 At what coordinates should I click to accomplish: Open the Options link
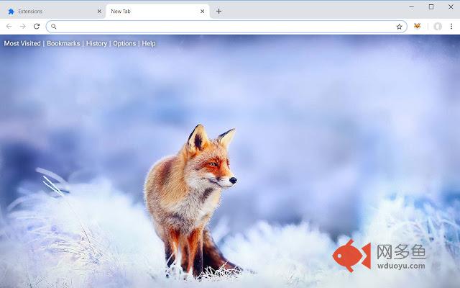124,43
